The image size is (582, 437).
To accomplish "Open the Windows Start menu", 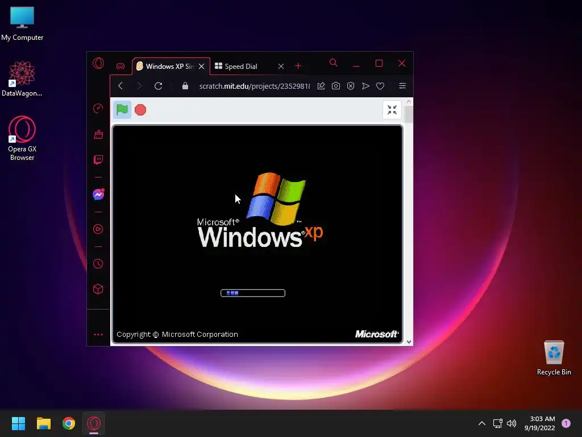I will click(x=18, y=423).
